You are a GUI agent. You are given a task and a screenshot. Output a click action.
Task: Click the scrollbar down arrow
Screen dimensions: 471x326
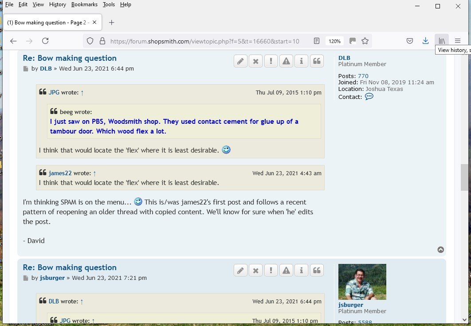(464, 320)
